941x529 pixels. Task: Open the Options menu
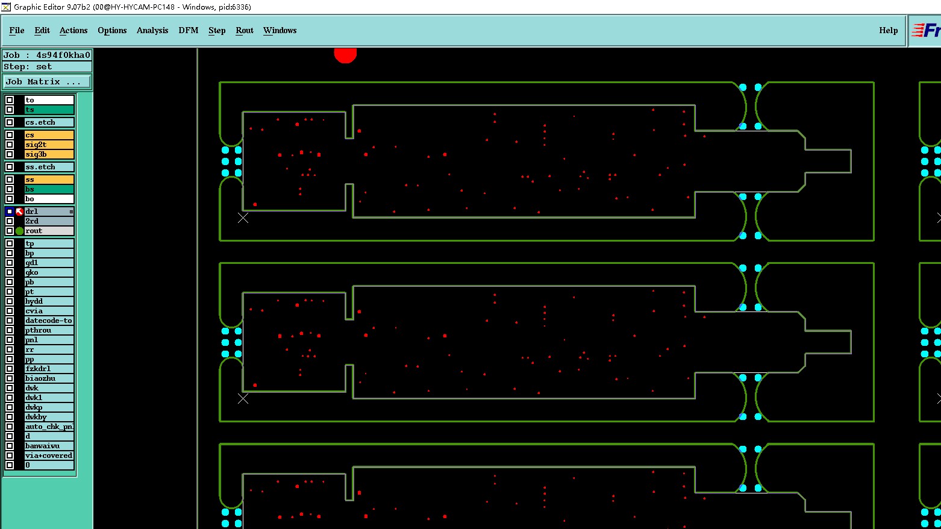[x=112, y=30]
